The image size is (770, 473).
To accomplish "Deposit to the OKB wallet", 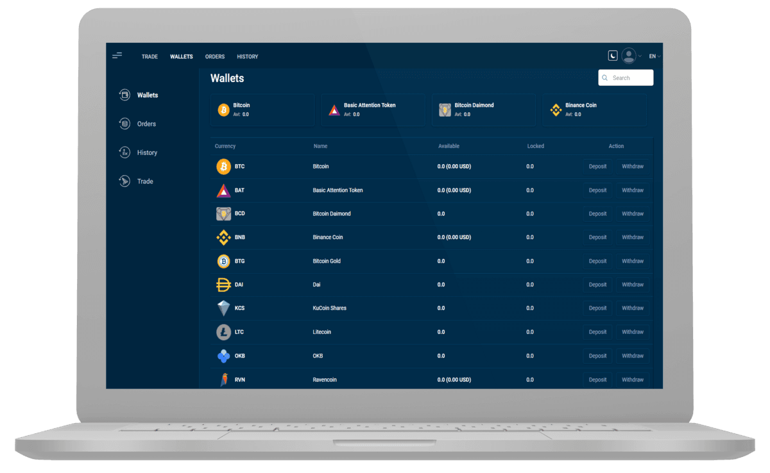I will click(597, 356).
